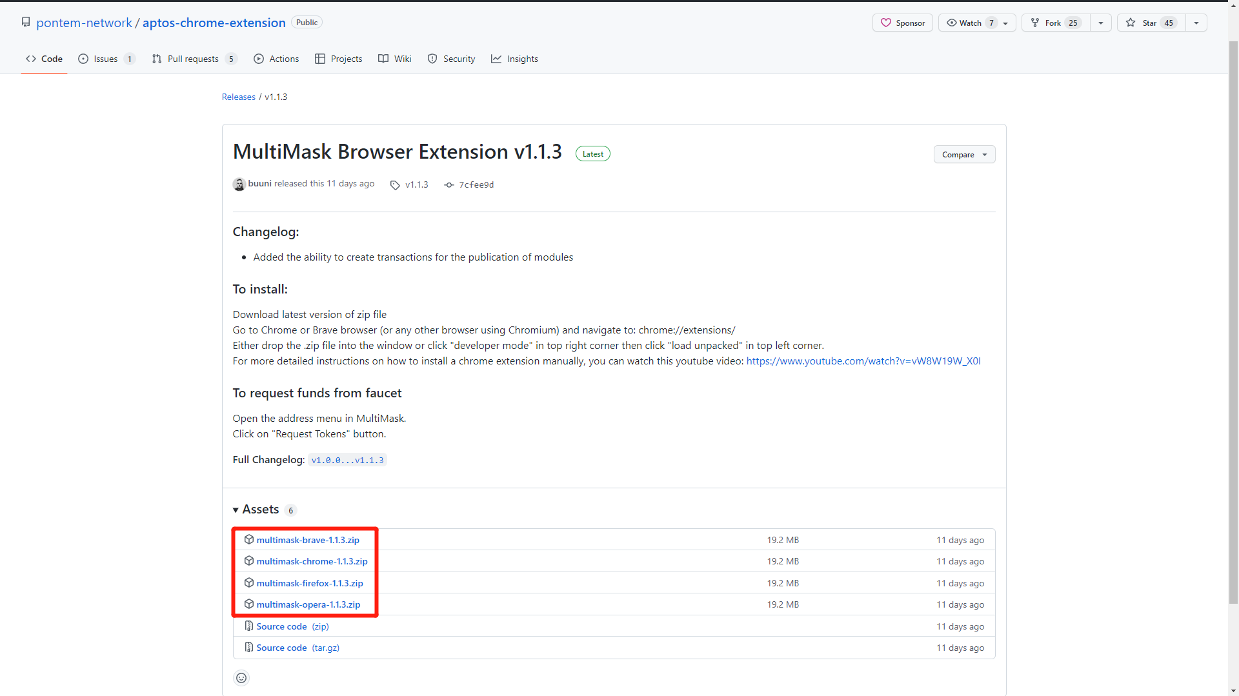1239x696 pixels.
Task: Click the scrollbar down arrow
Action: click(x=1233, y=691)
